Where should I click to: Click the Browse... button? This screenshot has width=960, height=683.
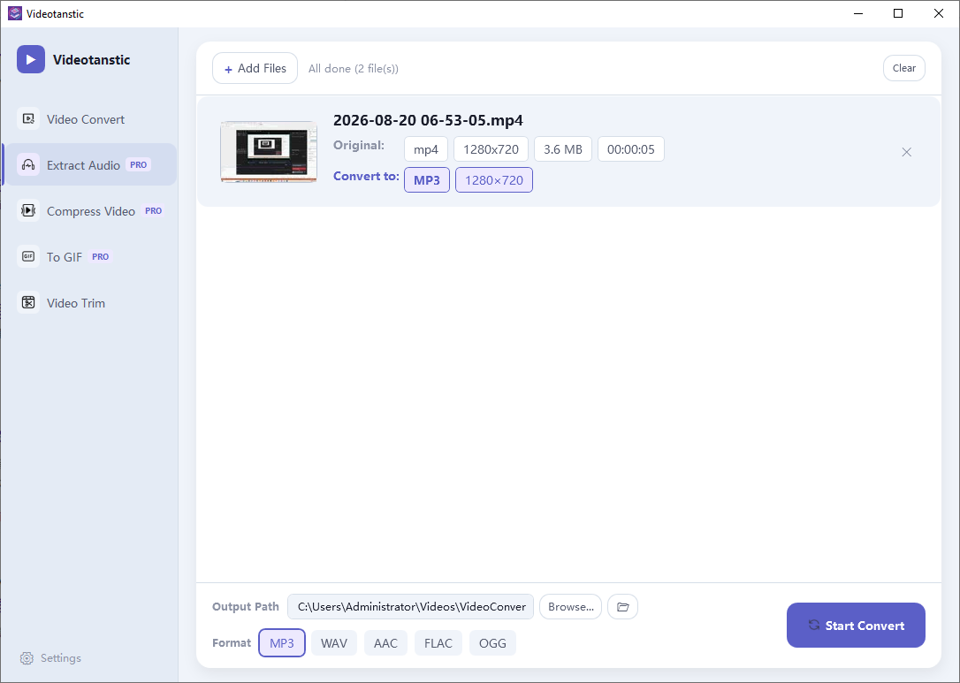point(571,606)
